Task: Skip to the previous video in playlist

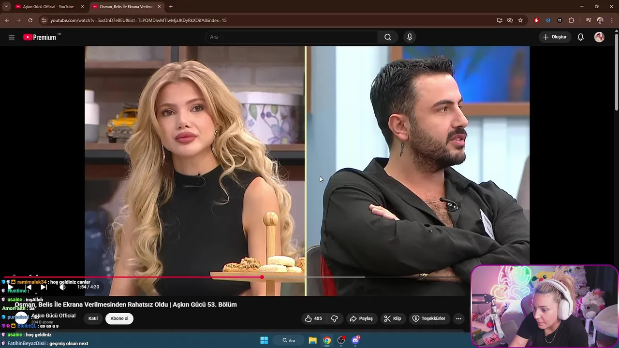Action: click(x=29, y=287)
